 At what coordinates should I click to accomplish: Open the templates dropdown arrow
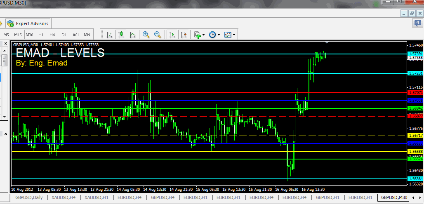[x=234, y=35]
